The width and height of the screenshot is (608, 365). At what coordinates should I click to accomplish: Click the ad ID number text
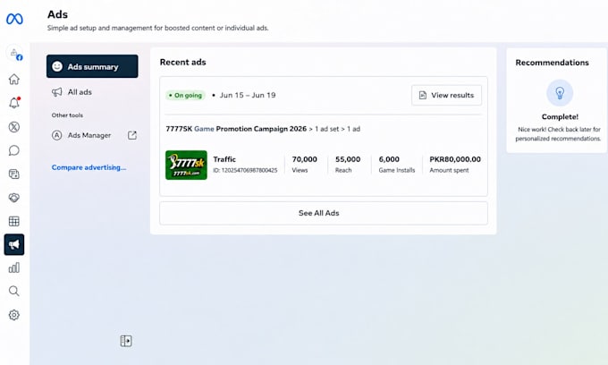pyautogui.click(x=245, y=170)
